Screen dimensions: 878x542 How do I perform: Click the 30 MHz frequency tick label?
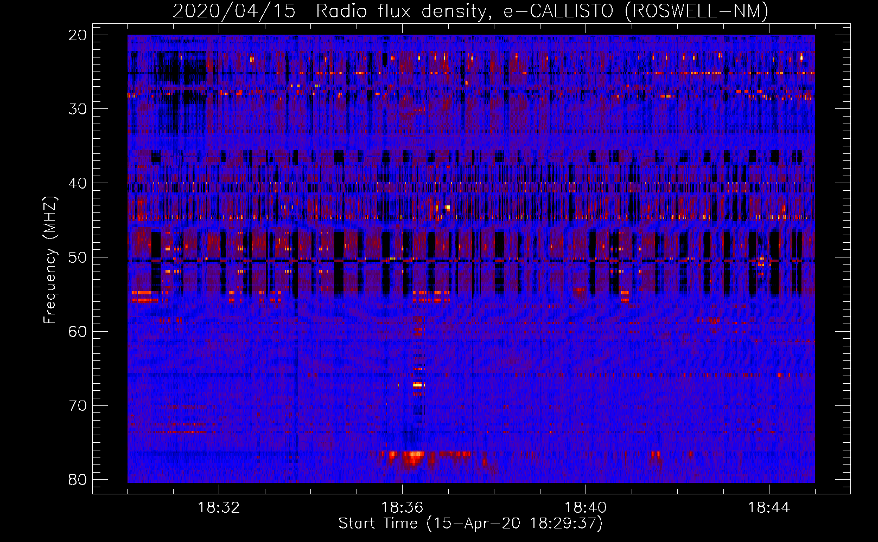78,109
